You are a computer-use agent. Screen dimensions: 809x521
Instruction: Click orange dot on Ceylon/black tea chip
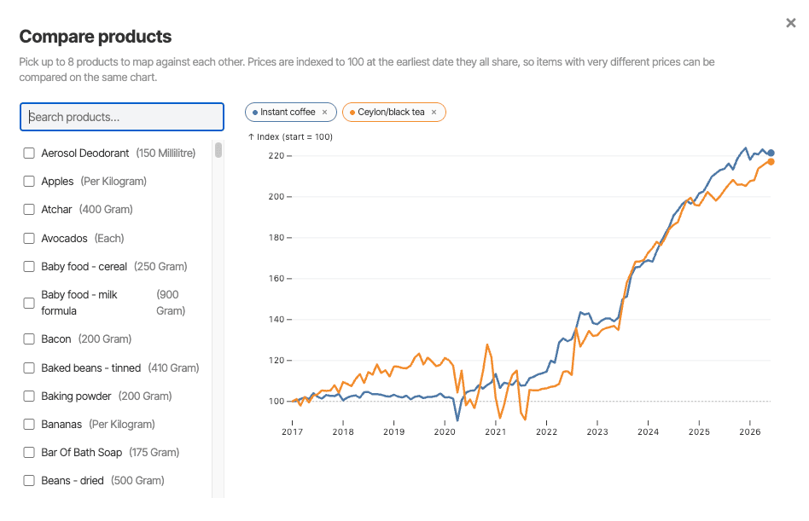352,113
